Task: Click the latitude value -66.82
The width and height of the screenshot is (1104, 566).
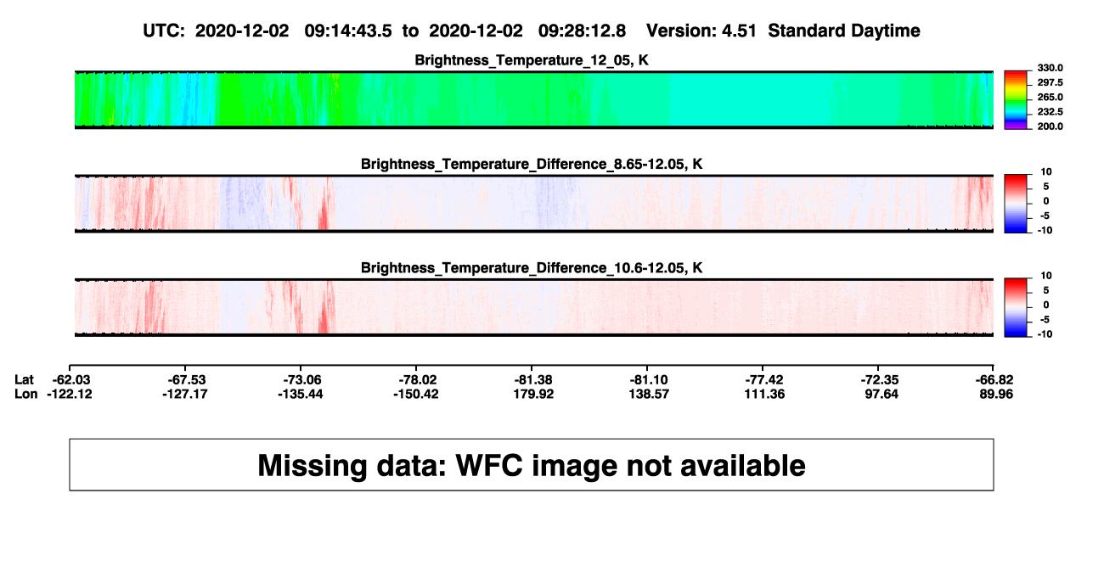Action: pos(994,379)
